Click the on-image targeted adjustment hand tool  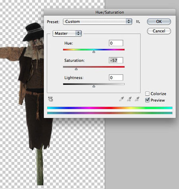pyautogui.click(x=51, y=99)
